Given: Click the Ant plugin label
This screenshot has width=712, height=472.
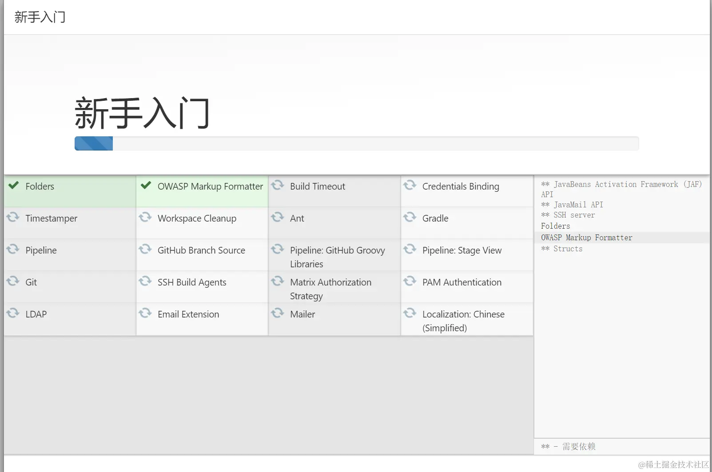Looking at the screenshot, I should (x=297, y=218).
